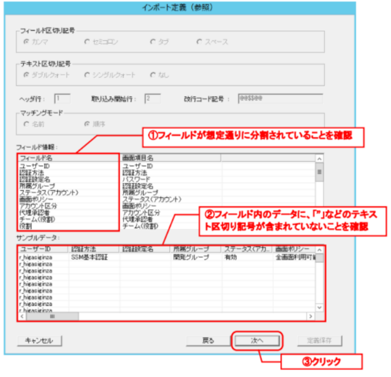391x377 pixels.
Task: Click first r_higasiginza sample row
Action: coord(36,257)
